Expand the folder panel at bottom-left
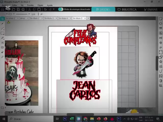The height and width of the screenshot is (122, 163). 5,108
